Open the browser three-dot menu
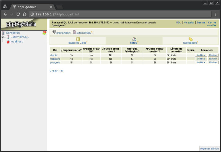The width and height of the screenshot is (221, 152). [216, 14]
